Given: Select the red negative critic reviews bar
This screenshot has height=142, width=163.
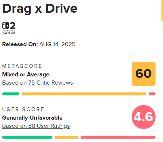Looking at the screenshot, I should click(152, 94).
